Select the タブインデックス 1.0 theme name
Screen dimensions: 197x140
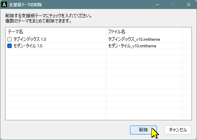(x=30, y=39)
